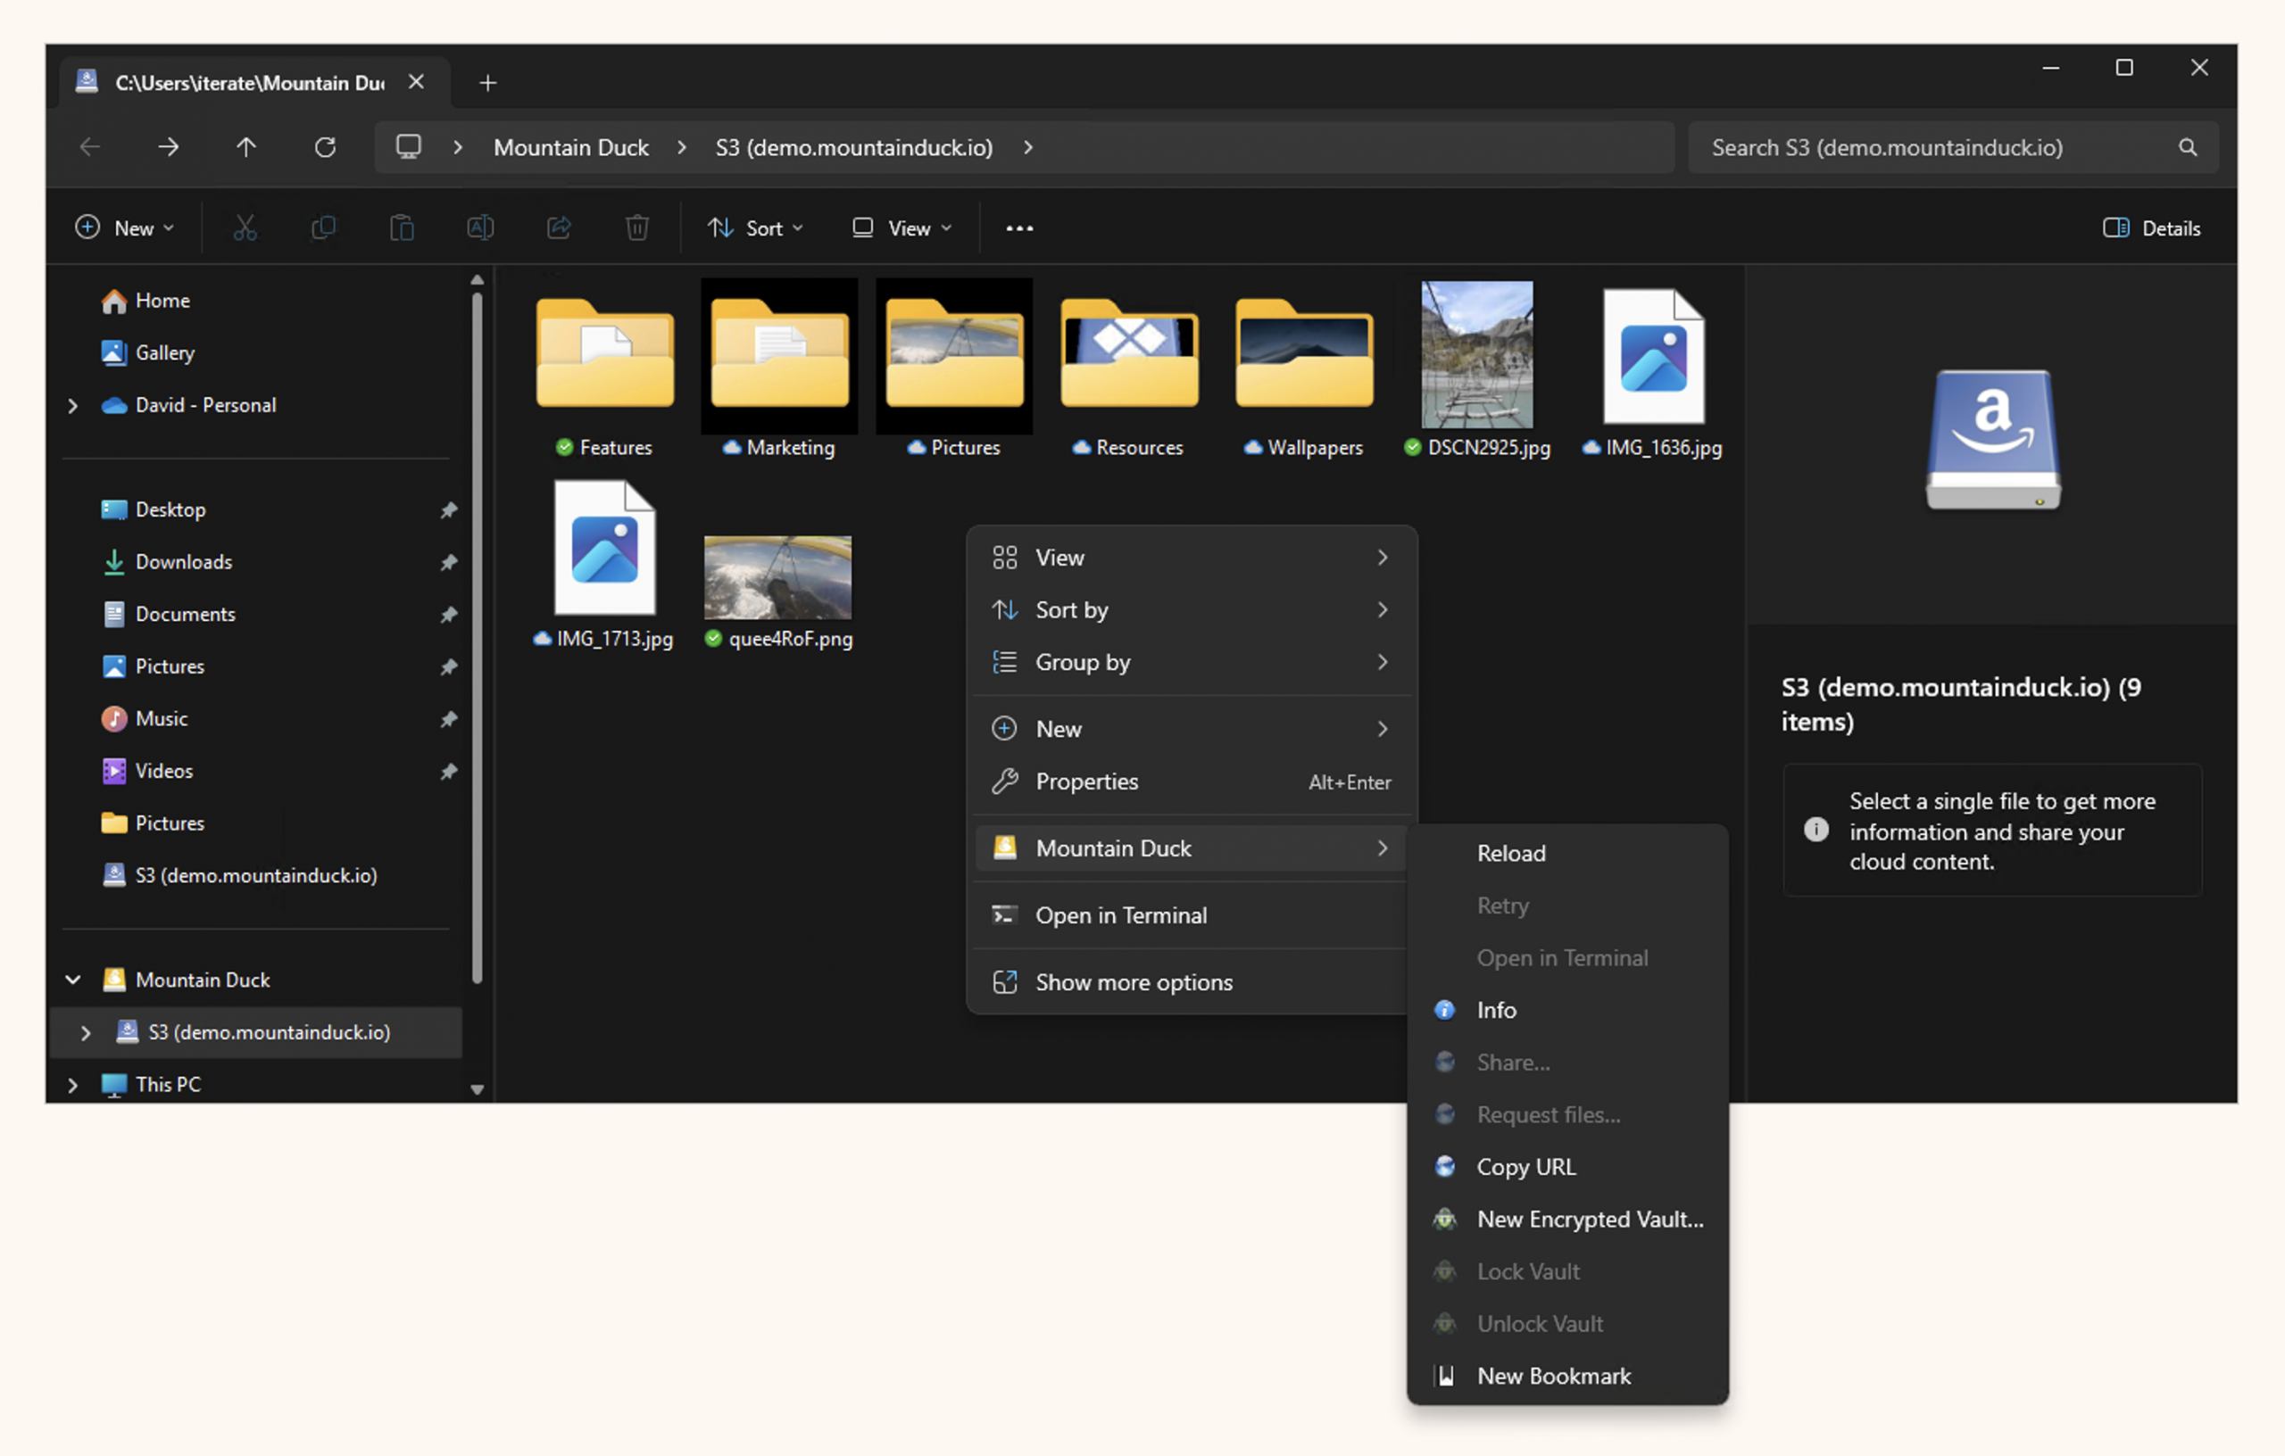2285x1456 pixels.
Task: Click chevron after Mountain Duck in address bar
Action: click(681, 147)
